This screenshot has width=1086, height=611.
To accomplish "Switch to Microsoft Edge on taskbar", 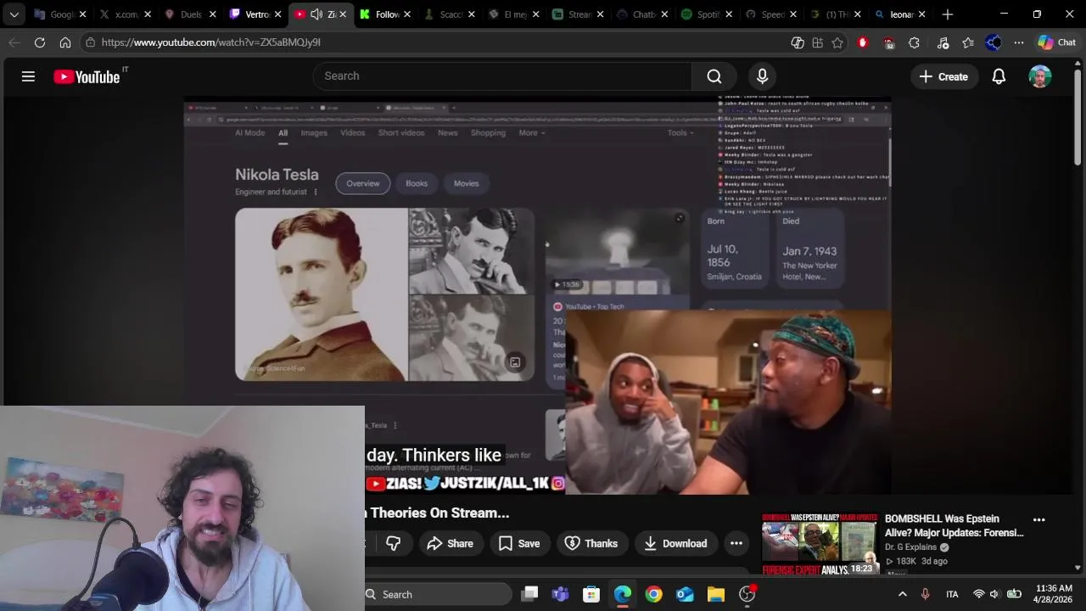I will (623, 594).
